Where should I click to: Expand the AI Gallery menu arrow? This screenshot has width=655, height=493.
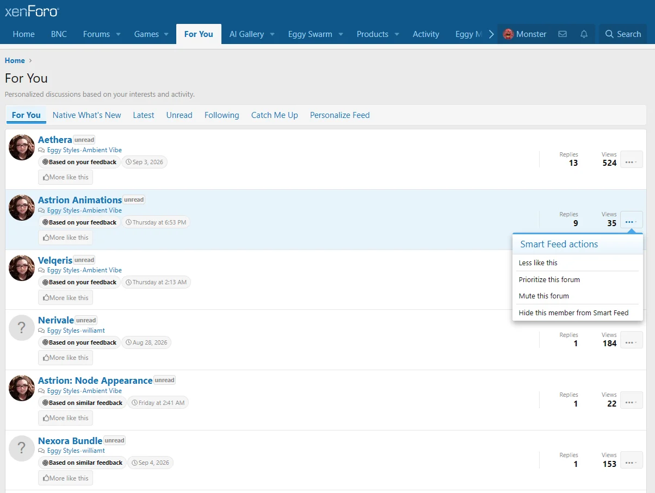point(273,34)
